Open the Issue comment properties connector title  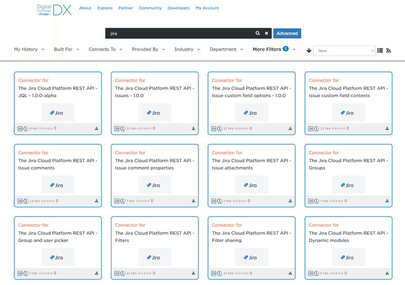pyautogui.click(x=154, y=164)
